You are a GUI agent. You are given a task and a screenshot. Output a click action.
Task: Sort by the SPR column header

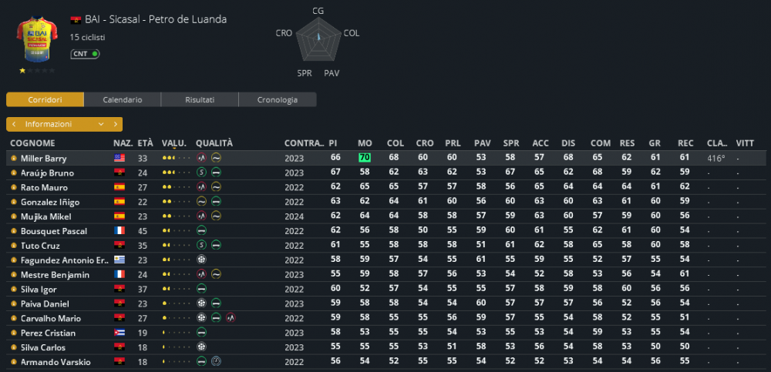click(x=511, y=143)
